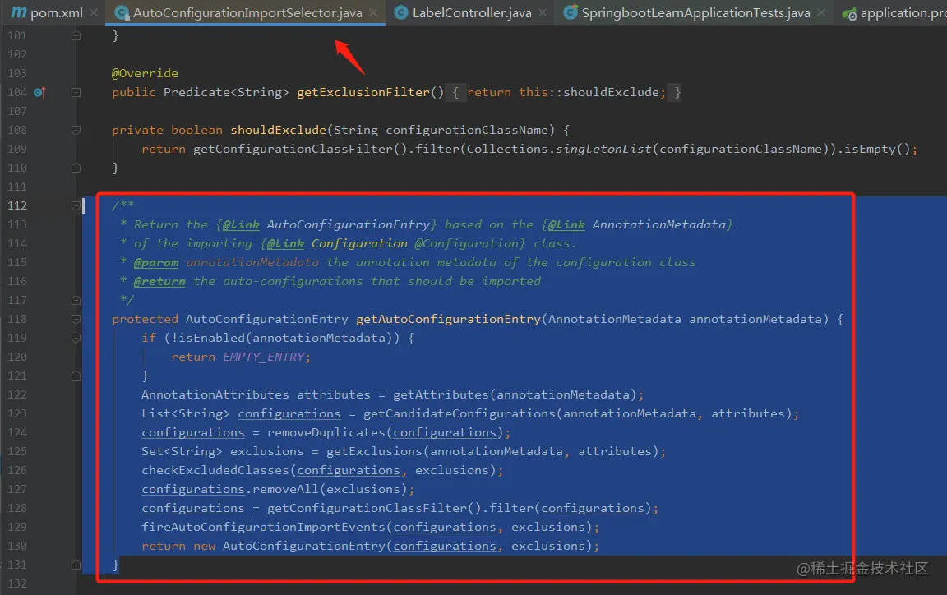This screenshot has height=595, width=947.
Task: Click the folded body '{ return this::shouldExclude; }'
Action: click(x=565, y=92)
